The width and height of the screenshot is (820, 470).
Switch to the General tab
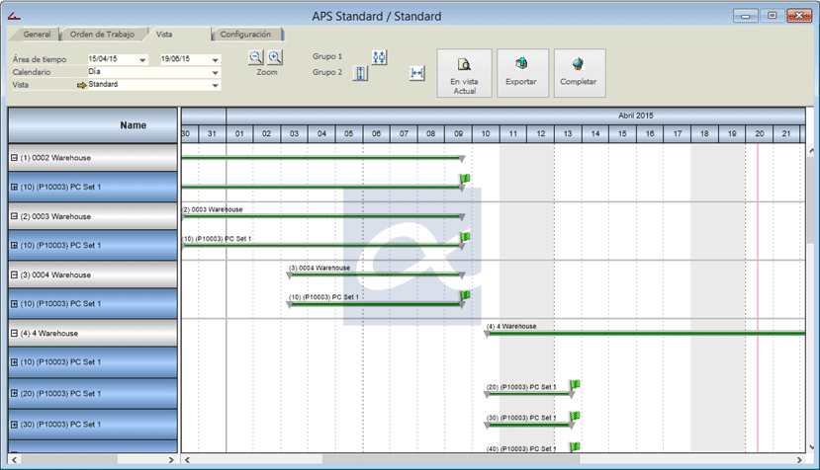coord(37,35)
